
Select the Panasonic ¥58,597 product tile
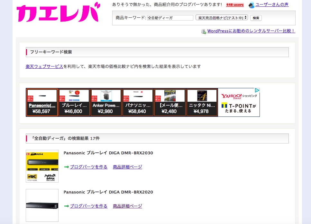point(42,102)
